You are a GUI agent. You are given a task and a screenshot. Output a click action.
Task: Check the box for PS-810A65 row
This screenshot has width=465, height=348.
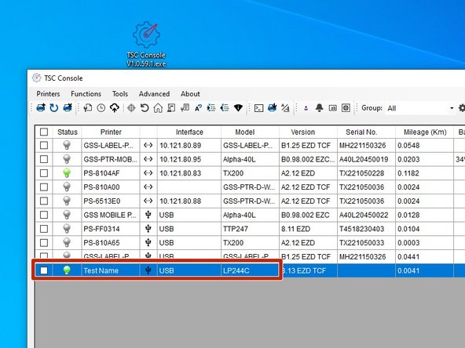coord(44,243)
